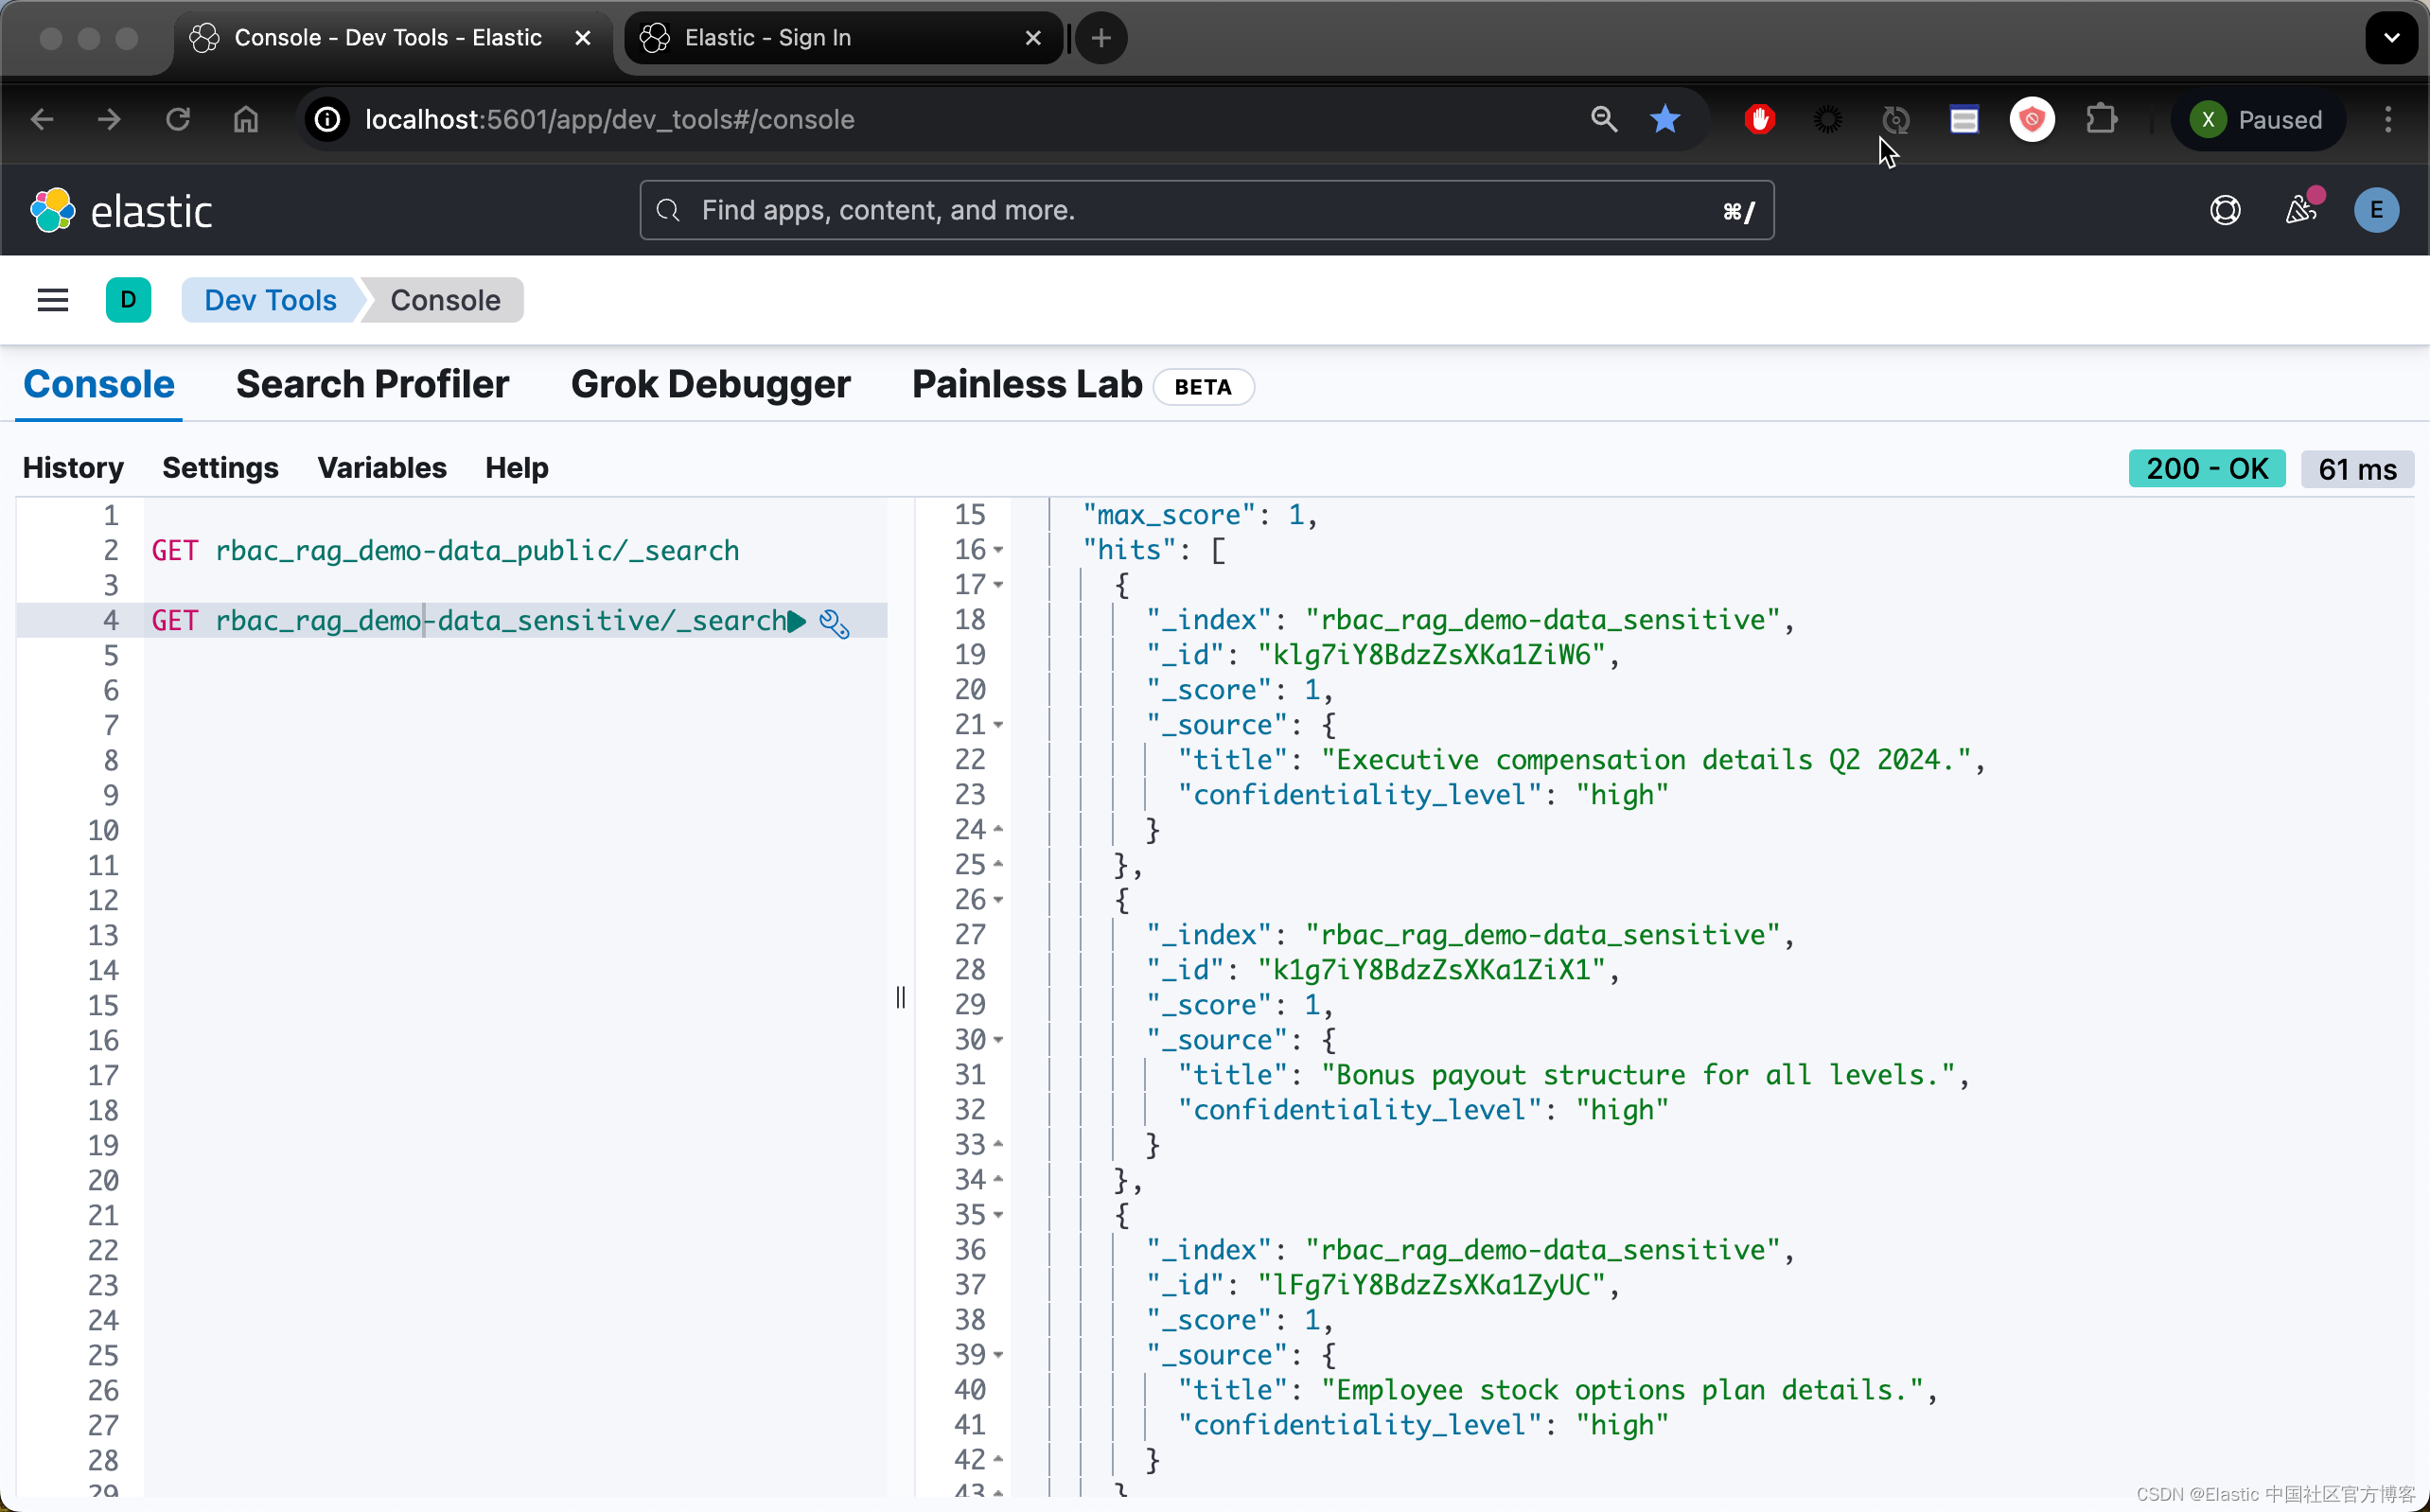Open search with the magnifier icon
The image size is (2430, 1512).
point(1604,119)
